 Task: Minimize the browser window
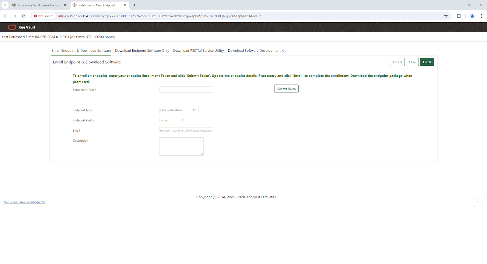click(x=457, y=5)
